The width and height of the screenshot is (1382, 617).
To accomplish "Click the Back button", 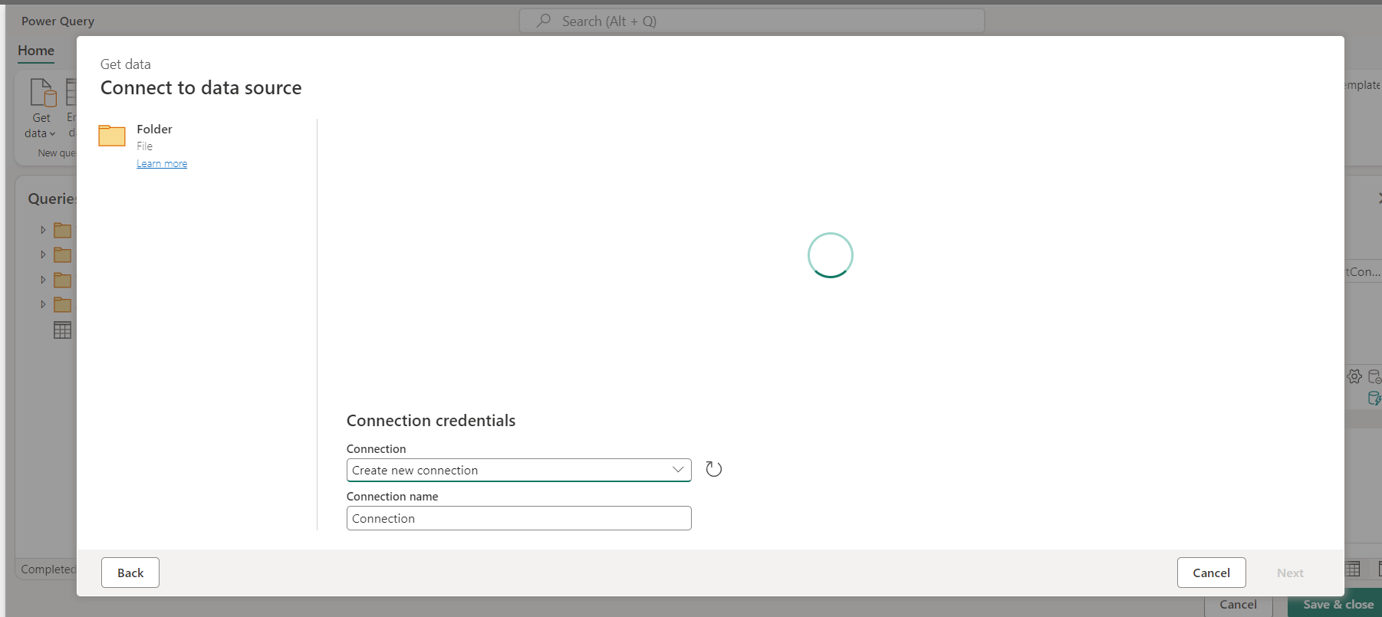I will pos(130,573).
